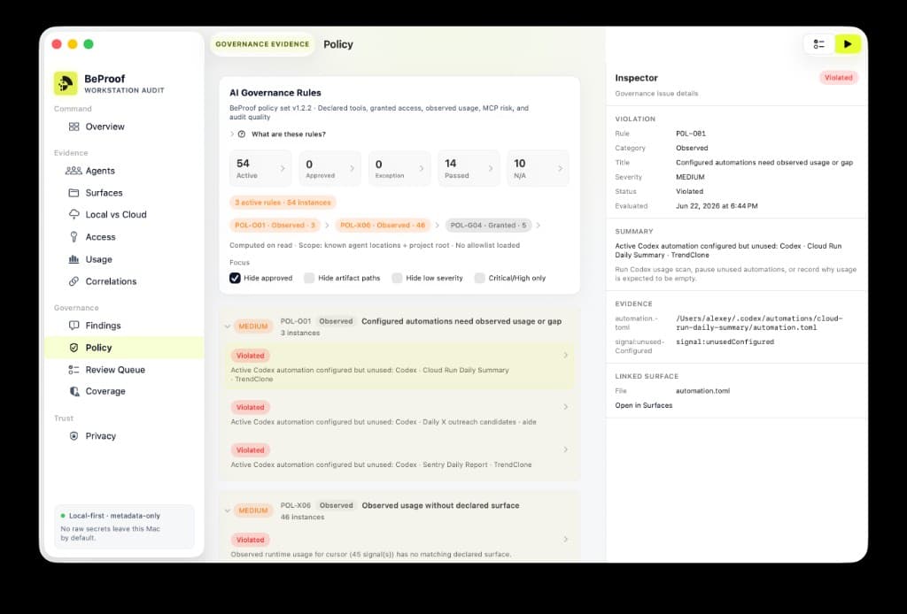This screenshot has width=907, height=614.
Task: Click the '3 active rules · 54 instances' badge
Action: (x=283, y=203)
